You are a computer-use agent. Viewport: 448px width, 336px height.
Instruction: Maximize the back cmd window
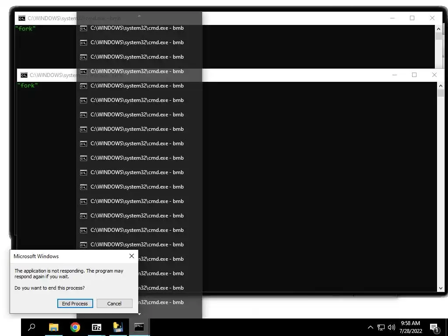[x=412, y=18]
